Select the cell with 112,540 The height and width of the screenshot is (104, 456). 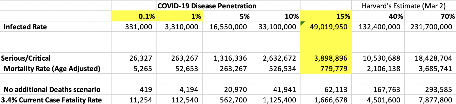pos(179,100)
